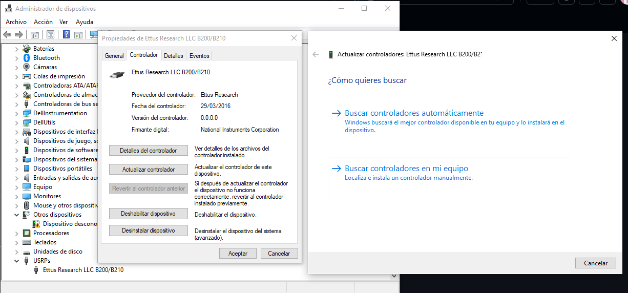Click the Baterías battery icon
Image resolution: width=628 pixels, height=293 pixels.
point(27,49)
